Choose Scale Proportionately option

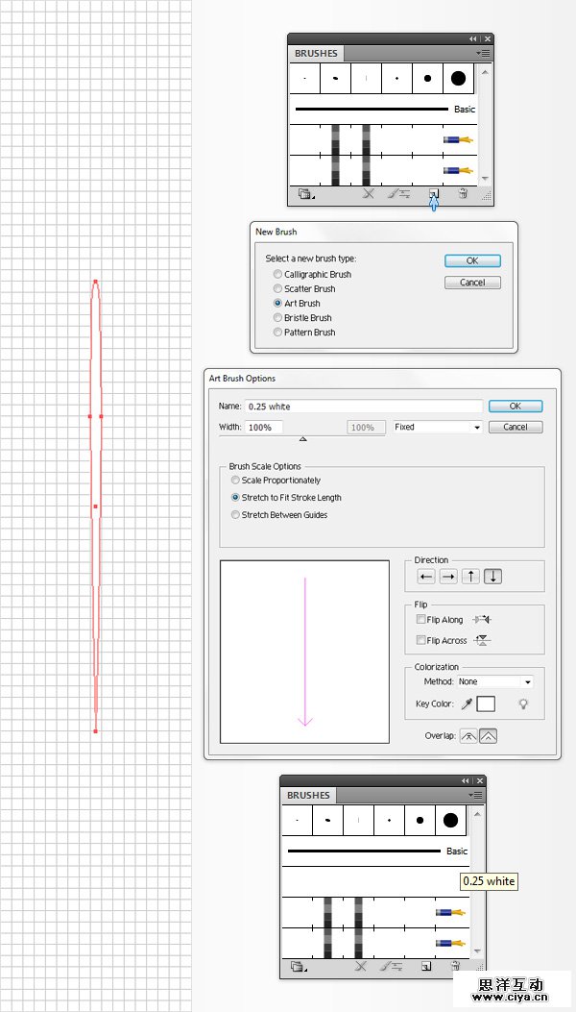click(x=236, y=481)
